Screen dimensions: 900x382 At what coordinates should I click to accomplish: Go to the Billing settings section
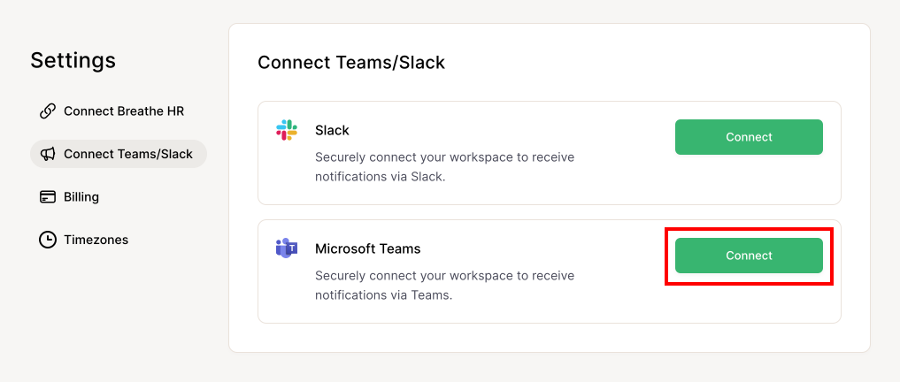[81, 196]
